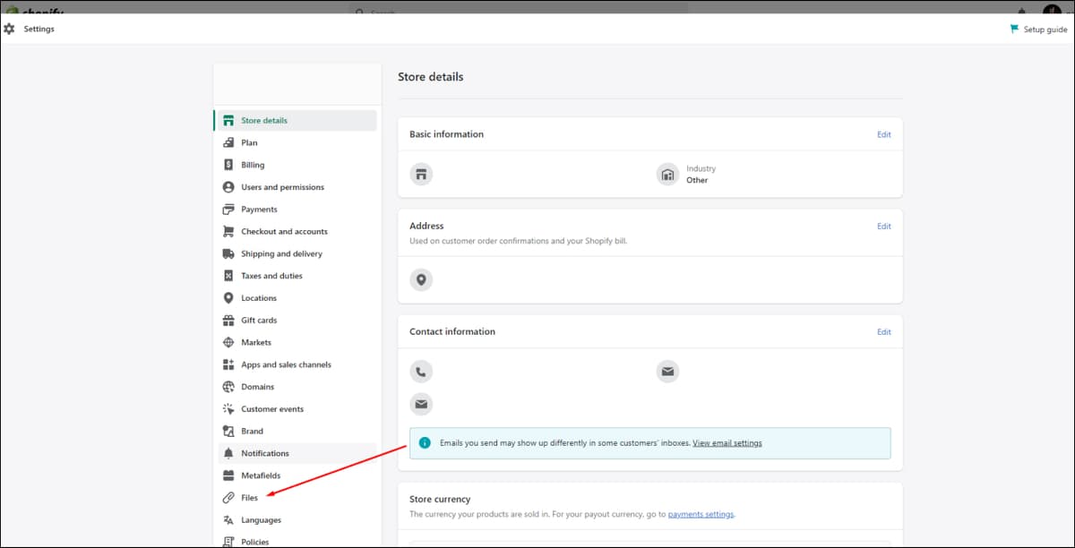Click the Payments card icon
Image resolution: width=1075 pixels, height=548 pixels.
pyautogui.click(x=228, y=210)
